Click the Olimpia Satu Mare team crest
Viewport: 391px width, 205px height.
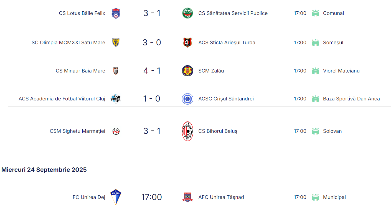(116, 43)
